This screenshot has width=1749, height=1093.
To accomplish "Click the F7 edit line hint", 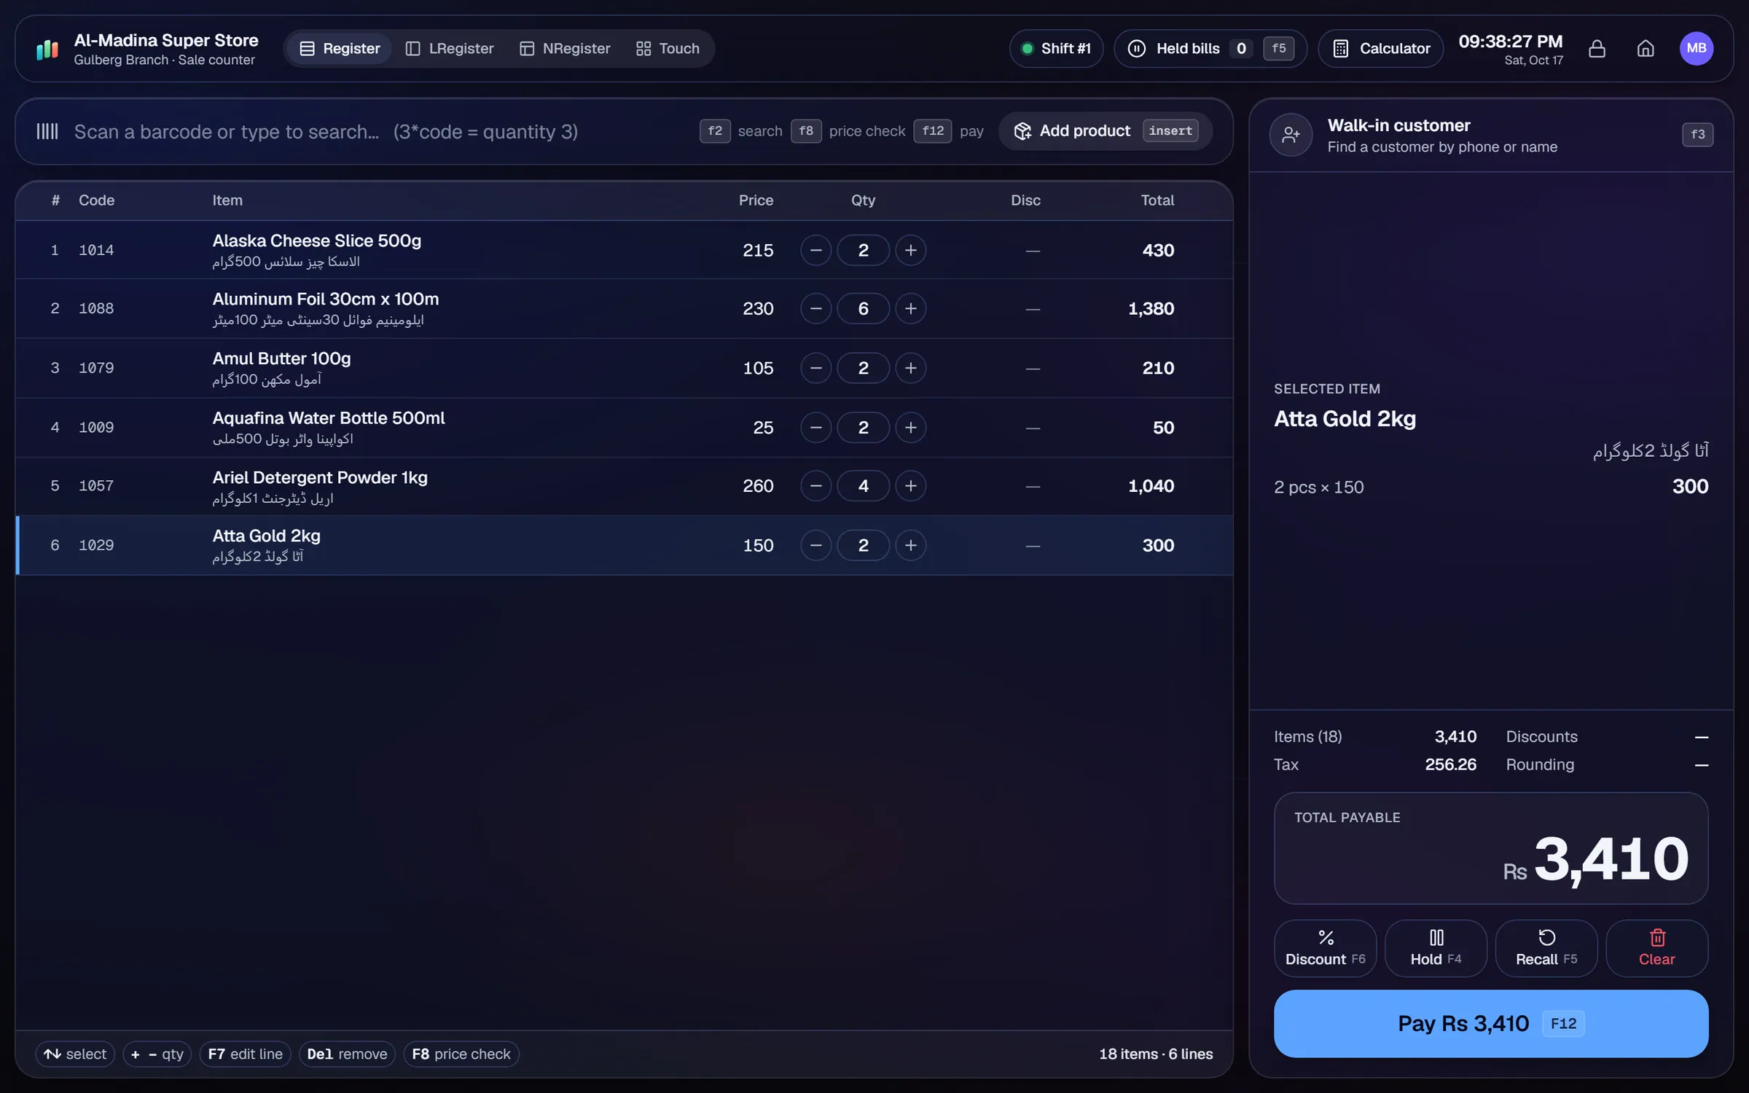I will (x=245, y=1054).
